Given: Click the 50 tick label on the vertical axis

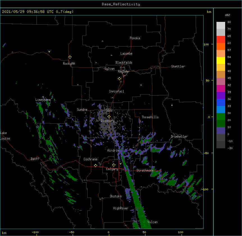Looking at the screenshot, I should pos(207,80).
